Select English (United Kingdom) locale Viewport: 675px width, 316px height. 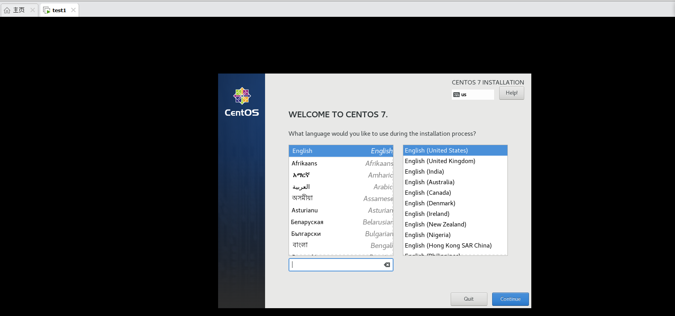(455, 161)
